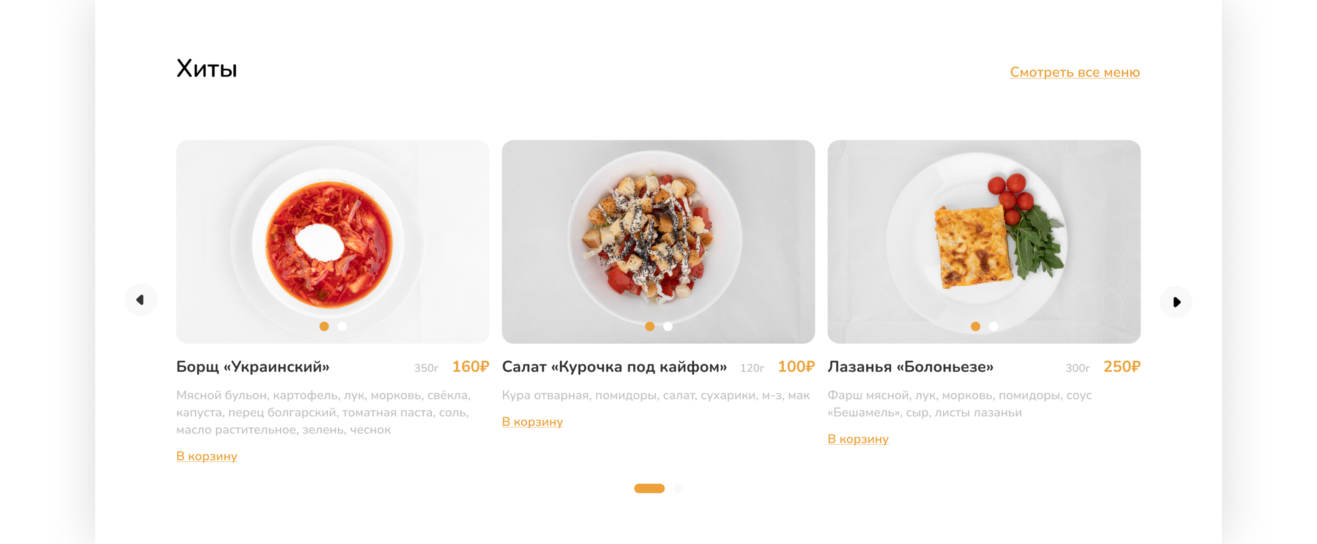
Task: Click the previous carousel arrow
Action: (x=141, y=300)
